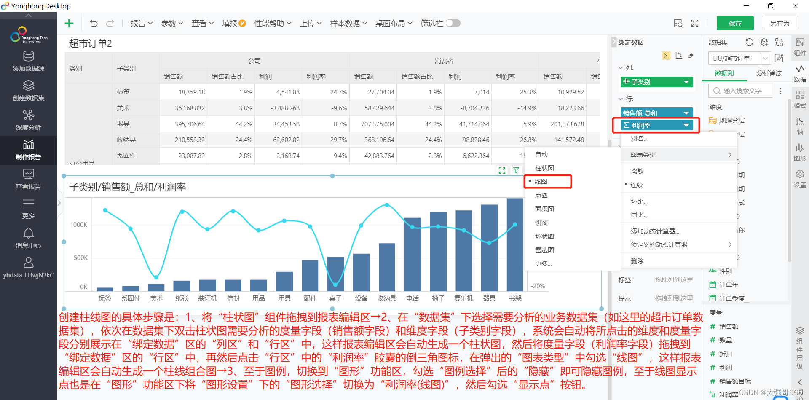Screen dimensions: 809x400
Task: Switch to 分析算法 tab
Action: [769, 73]
